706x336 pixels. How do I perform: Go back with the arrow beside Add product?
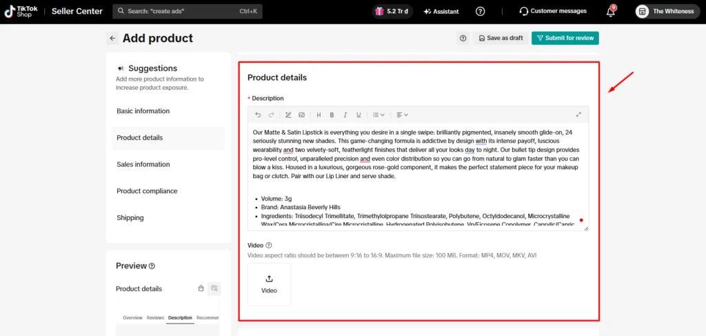point(112,38)
